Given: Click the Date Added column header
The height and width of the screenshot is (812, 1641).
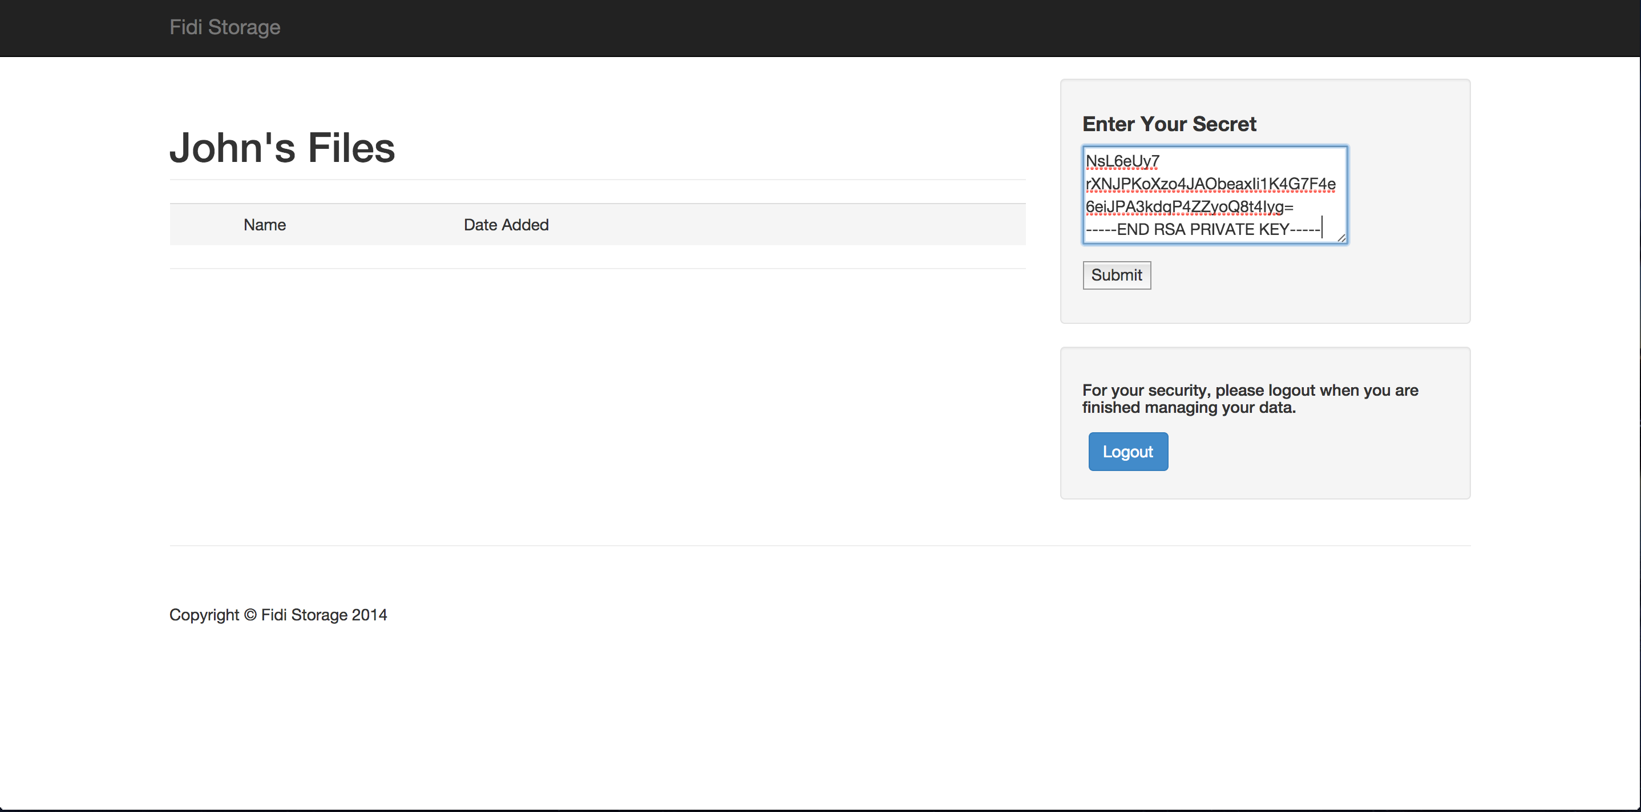Looking at the screenshot, I should [x=506, y=225].
